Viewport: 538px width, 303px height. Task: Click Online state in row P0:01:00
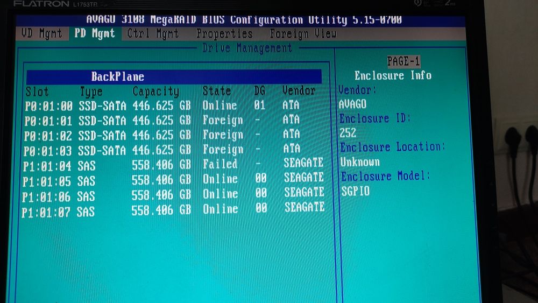[220, 105]
